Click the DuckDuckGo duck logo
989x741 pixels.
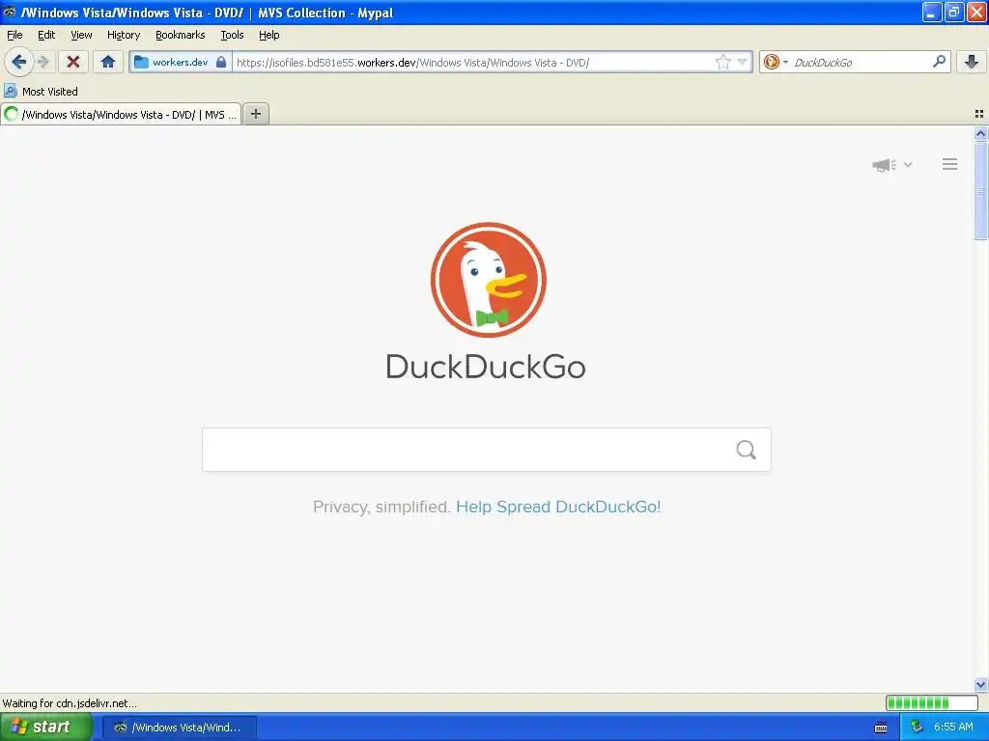click(x=488, y=280)
